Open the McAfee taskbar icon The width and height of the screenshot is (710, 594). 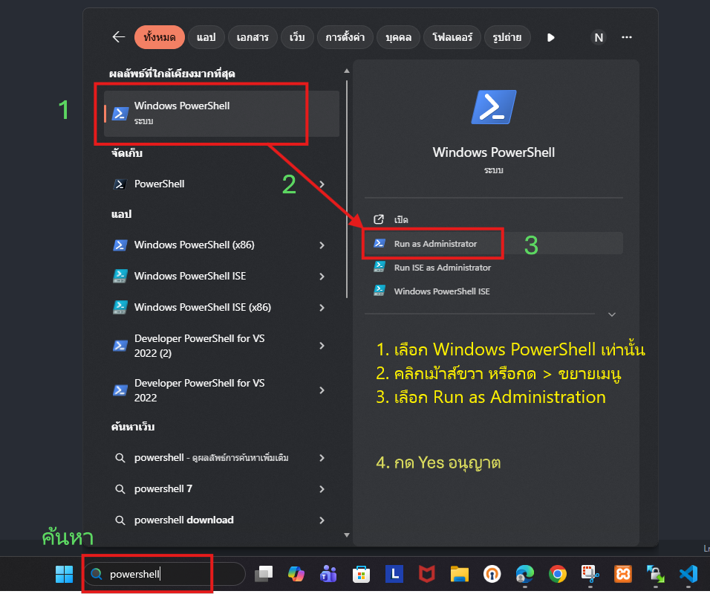(x=426, y=574)
